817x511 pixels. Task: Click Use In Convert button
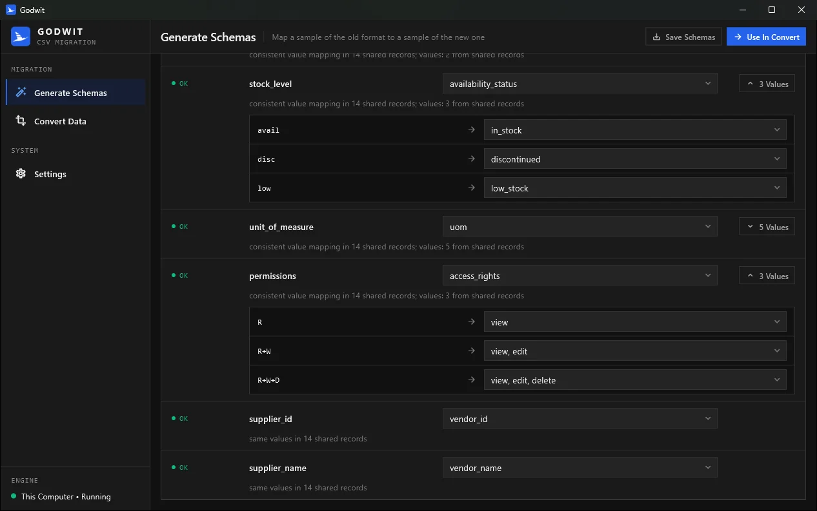[767, 37]
